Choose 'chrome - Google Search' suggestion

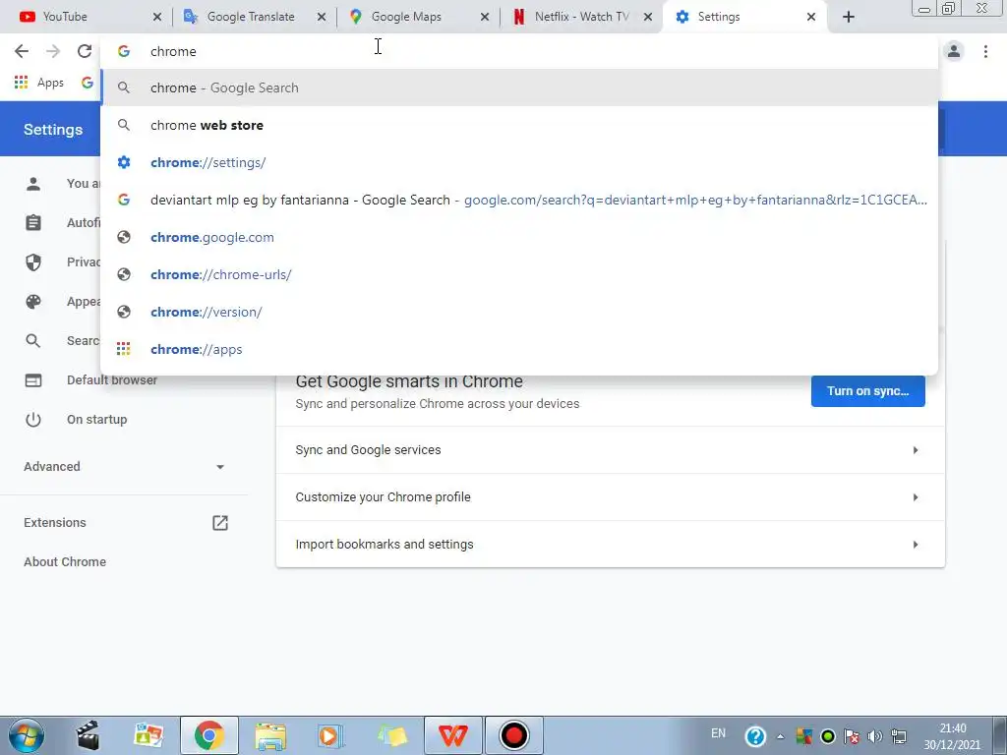pos(519,87)
